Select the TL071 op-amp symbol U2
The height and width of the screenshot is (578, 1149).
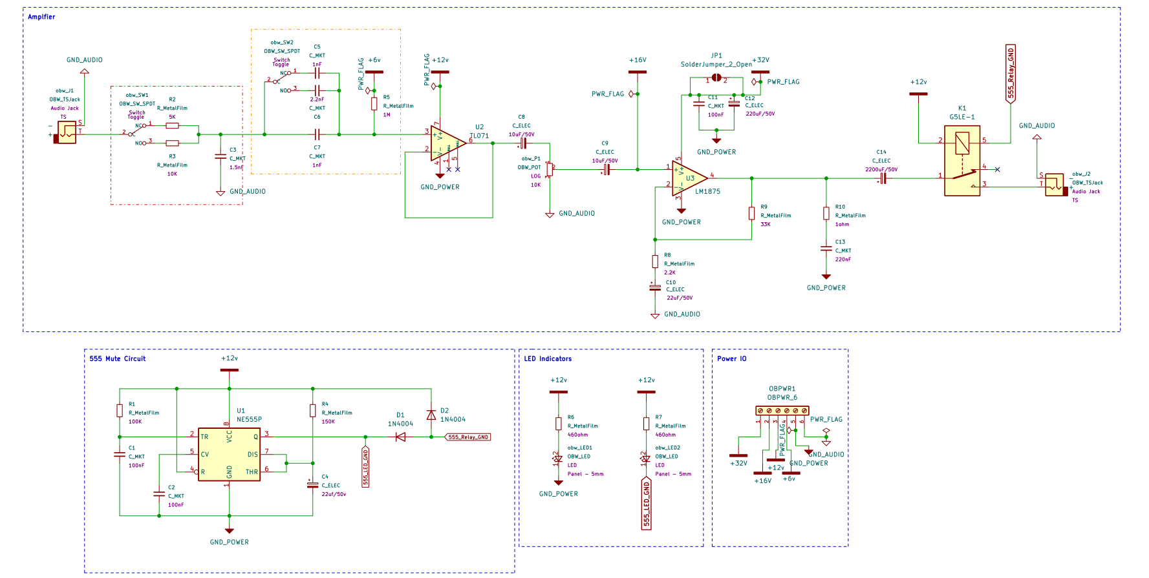coord(447,143)
